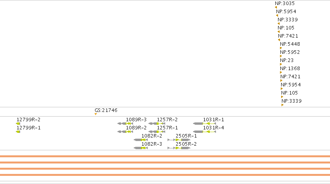Open the NP:5448 feature label
330x184 pixels.
pyautogui.click(x=290, y=44)
